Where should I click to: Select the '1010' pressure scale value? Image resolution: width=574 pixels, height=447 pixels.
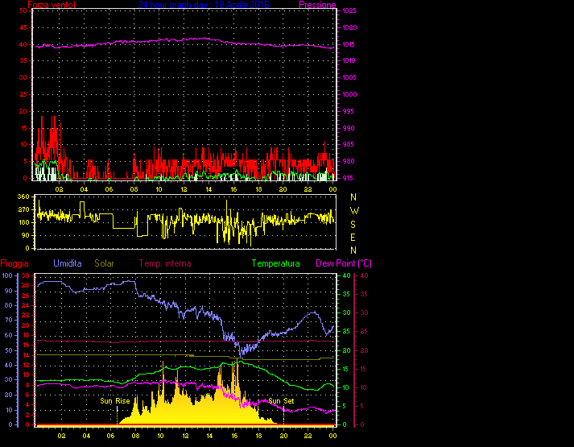pyautogui.click(x=349, y=60)
